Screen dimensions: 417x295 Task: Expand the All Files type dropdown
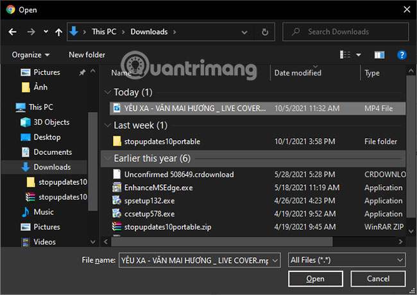(x=346, y=260)
